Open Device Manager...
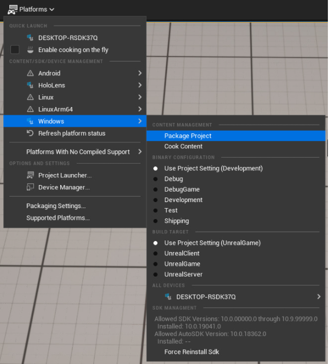Screen dimensions: 329x364 coord(75,187)
